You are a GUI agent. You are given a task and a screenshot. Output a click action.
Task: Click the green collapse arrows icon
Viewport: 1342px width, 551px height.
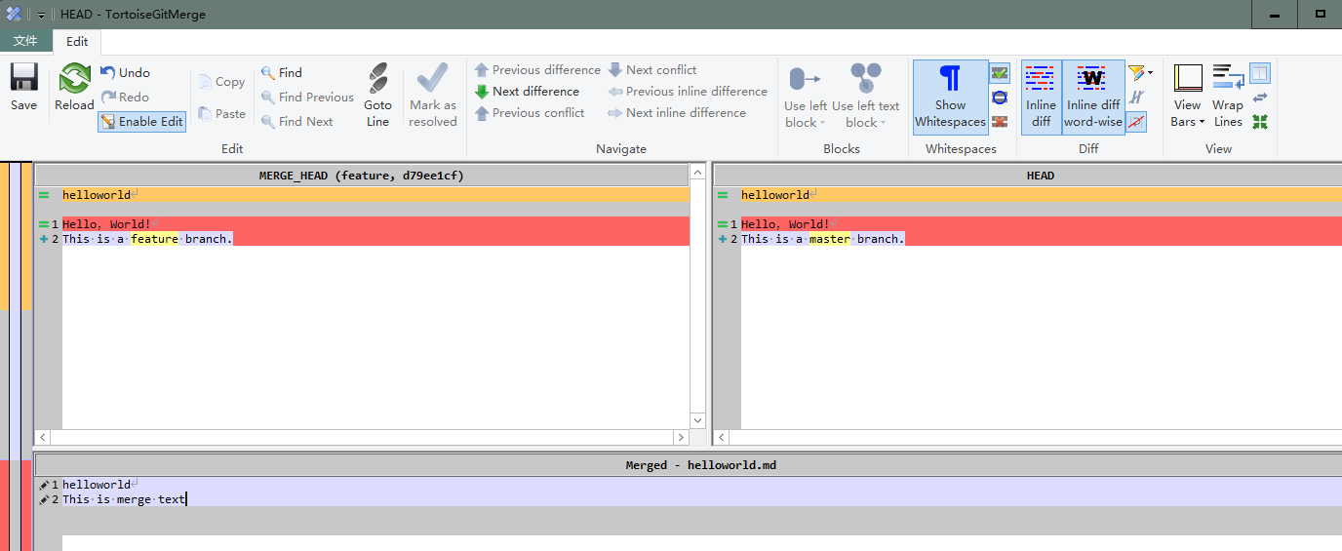(x=1260, y=122)
